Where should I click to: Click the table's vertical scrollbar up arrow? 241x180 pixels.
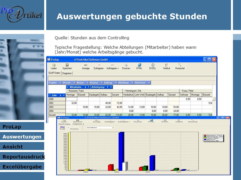(x=214, y=99)
